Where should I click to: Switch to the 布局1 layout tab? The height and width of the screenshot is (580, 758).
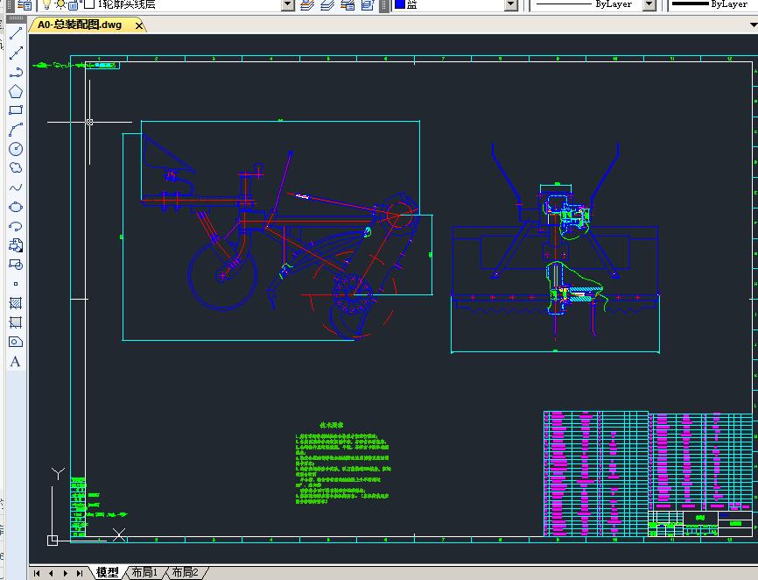[x=144, y=572]
